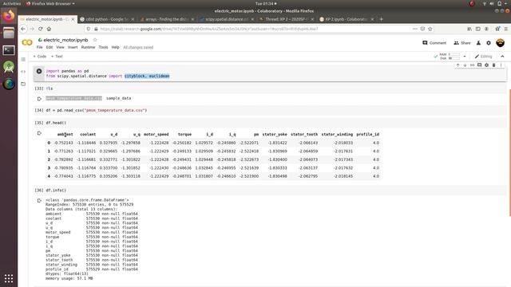The image size is (511, 287).
Task: Show Applications grid in the dock
Action: click(9, 278)
